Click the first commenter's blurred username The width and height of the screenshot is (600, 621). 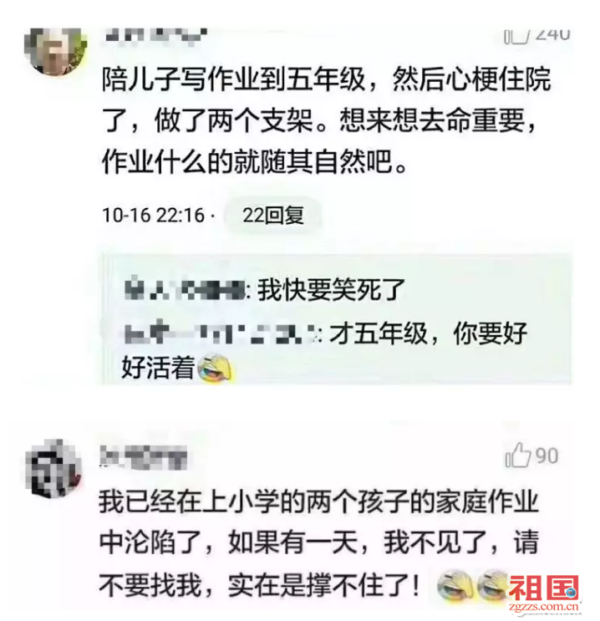point(155,36)
